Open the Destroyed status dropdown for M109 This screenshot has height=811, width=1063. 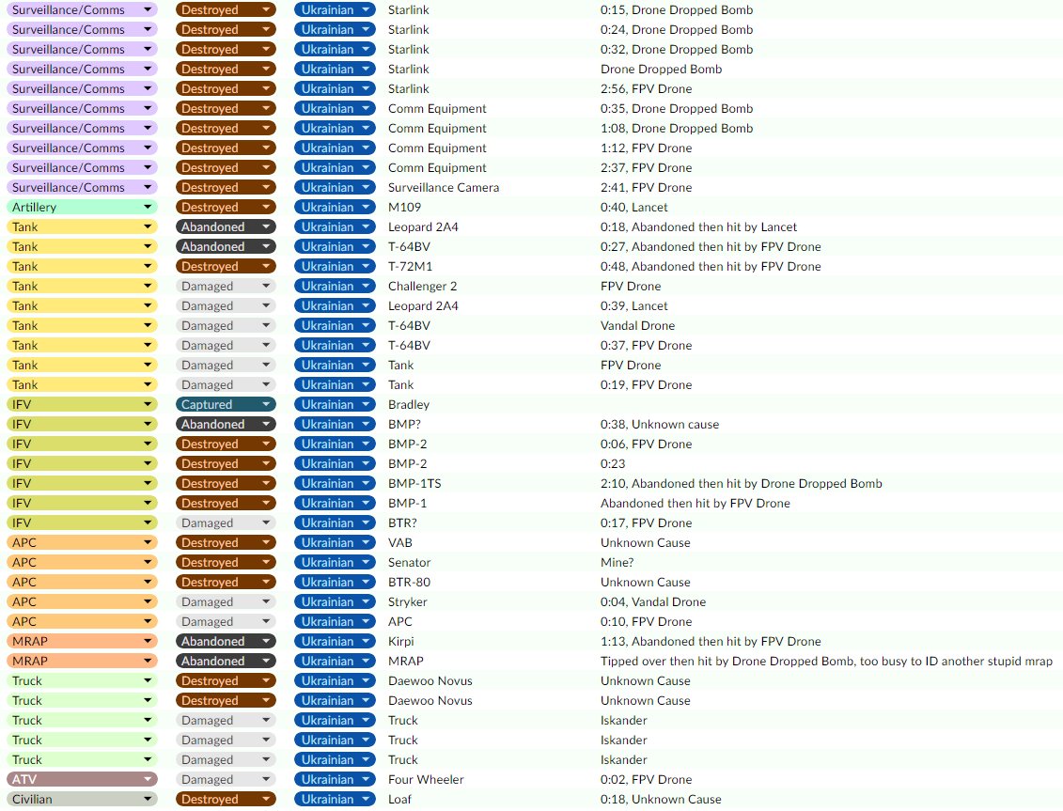[226, 207]
